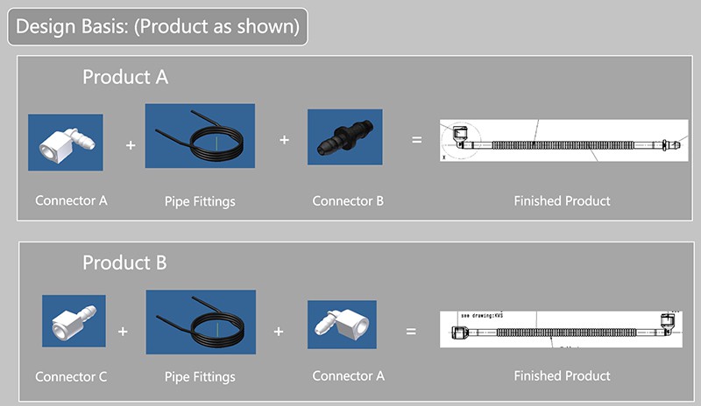This screenshot has width=701, height=406.
Task: Click the plus sign before Connector B
Action: pyautogui.click(x=284, y=140)
